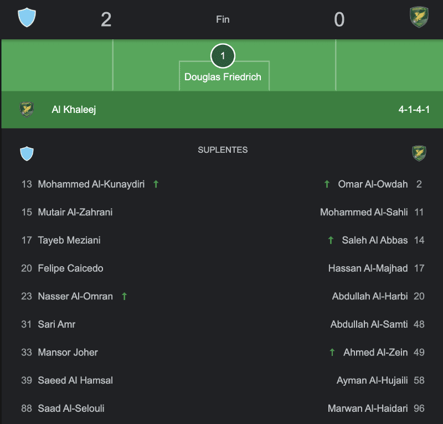
Task: Open Marwan Al-Haidari player page
Action: (368, 409)
